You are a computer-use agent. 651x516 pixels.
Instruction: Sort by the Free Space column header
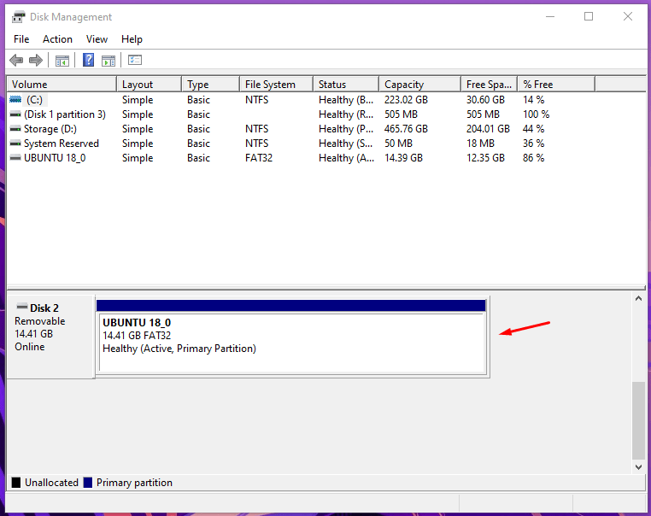489,85
